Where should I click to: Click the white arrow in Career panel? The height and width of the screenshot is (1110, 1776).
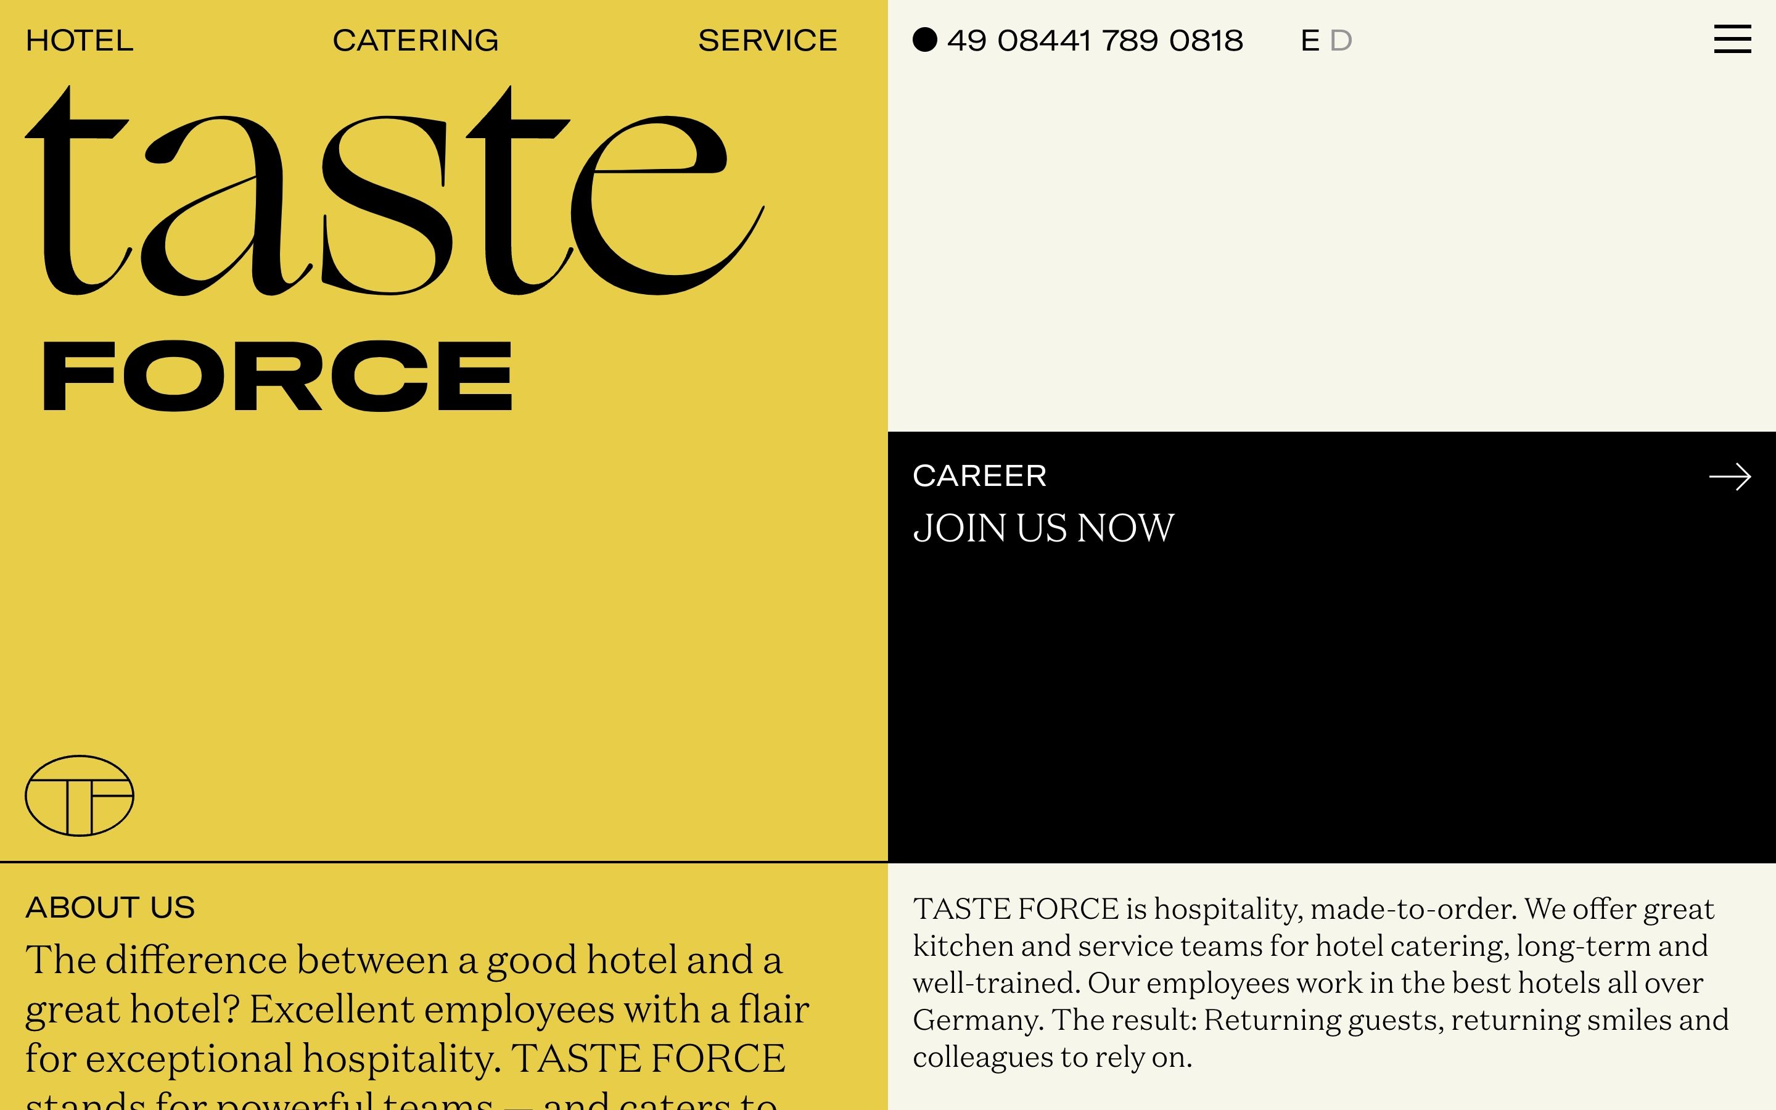coord(1729,477)
